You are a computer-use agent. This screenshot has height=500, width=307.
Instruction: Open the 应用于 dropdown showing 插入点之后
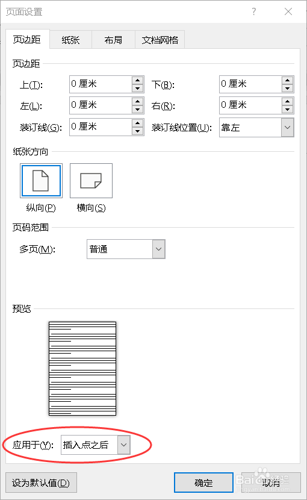tap(124, 445)
